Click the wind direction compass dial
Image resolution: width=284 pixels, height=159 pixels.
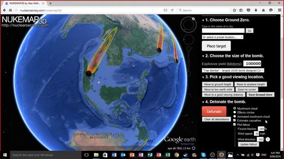268,140
